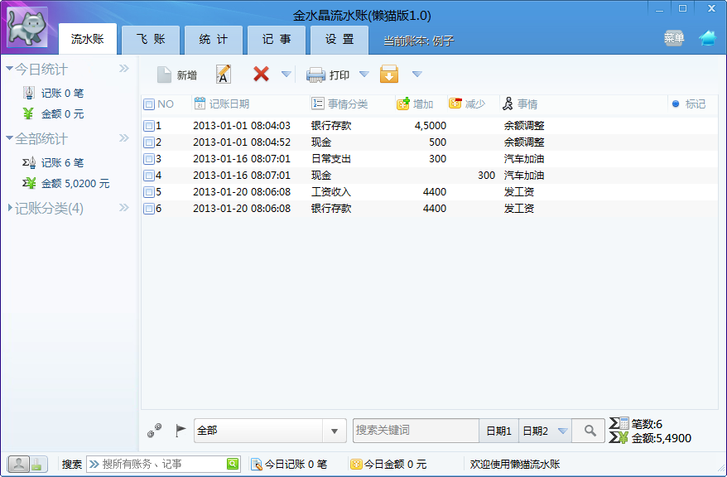The height and width of the screenshot is (477, 727).
Task: Click the flag marker icon
Action: [x=181, y=430]
